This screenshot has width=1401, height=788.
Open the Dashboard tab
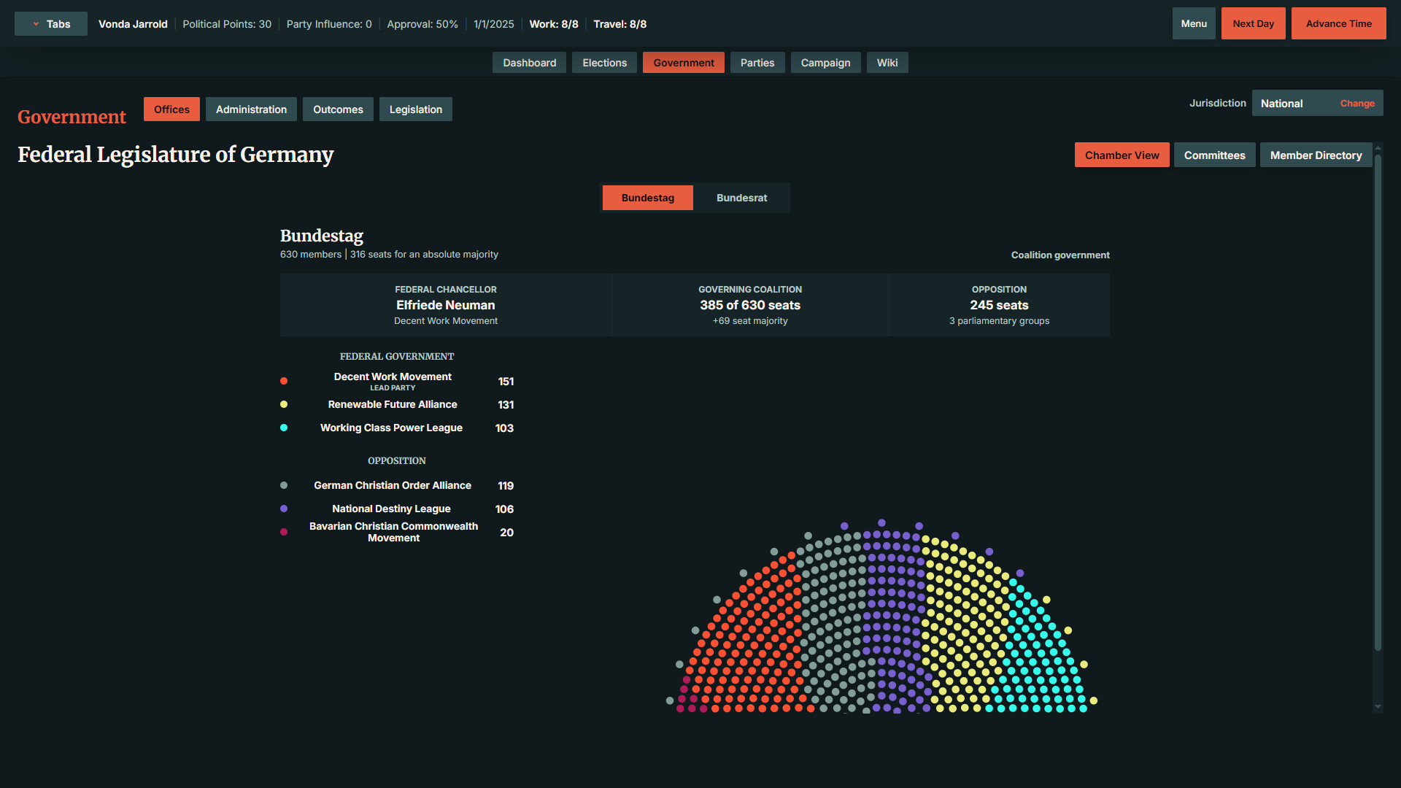(529, 63)
